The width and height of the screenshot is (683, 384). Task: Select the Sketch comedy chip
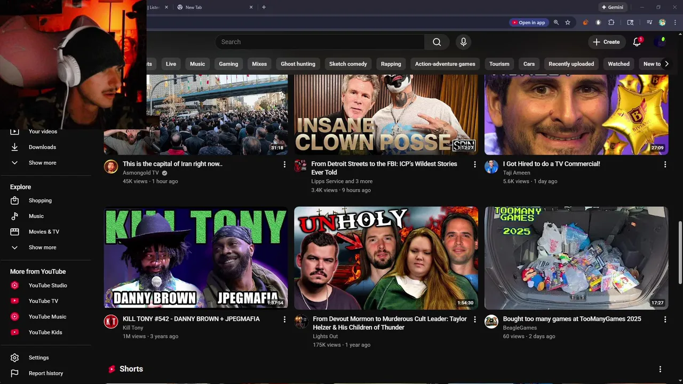[348, 64]
